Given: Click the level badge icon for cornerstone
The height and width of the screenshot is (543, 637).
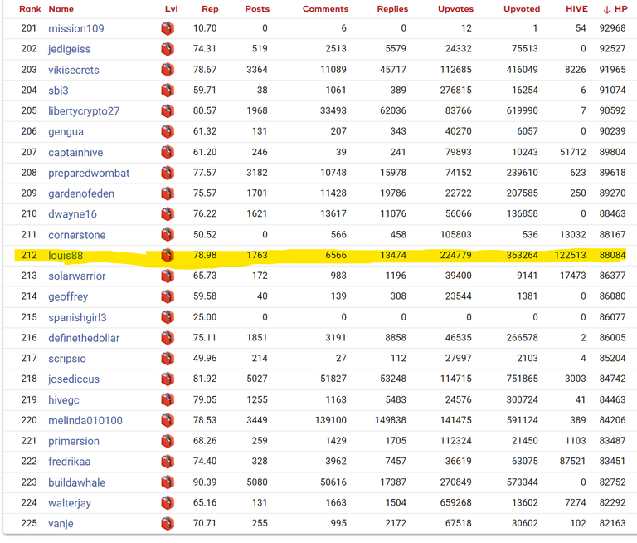Looking at the screenshot, I should click(168, 235).
